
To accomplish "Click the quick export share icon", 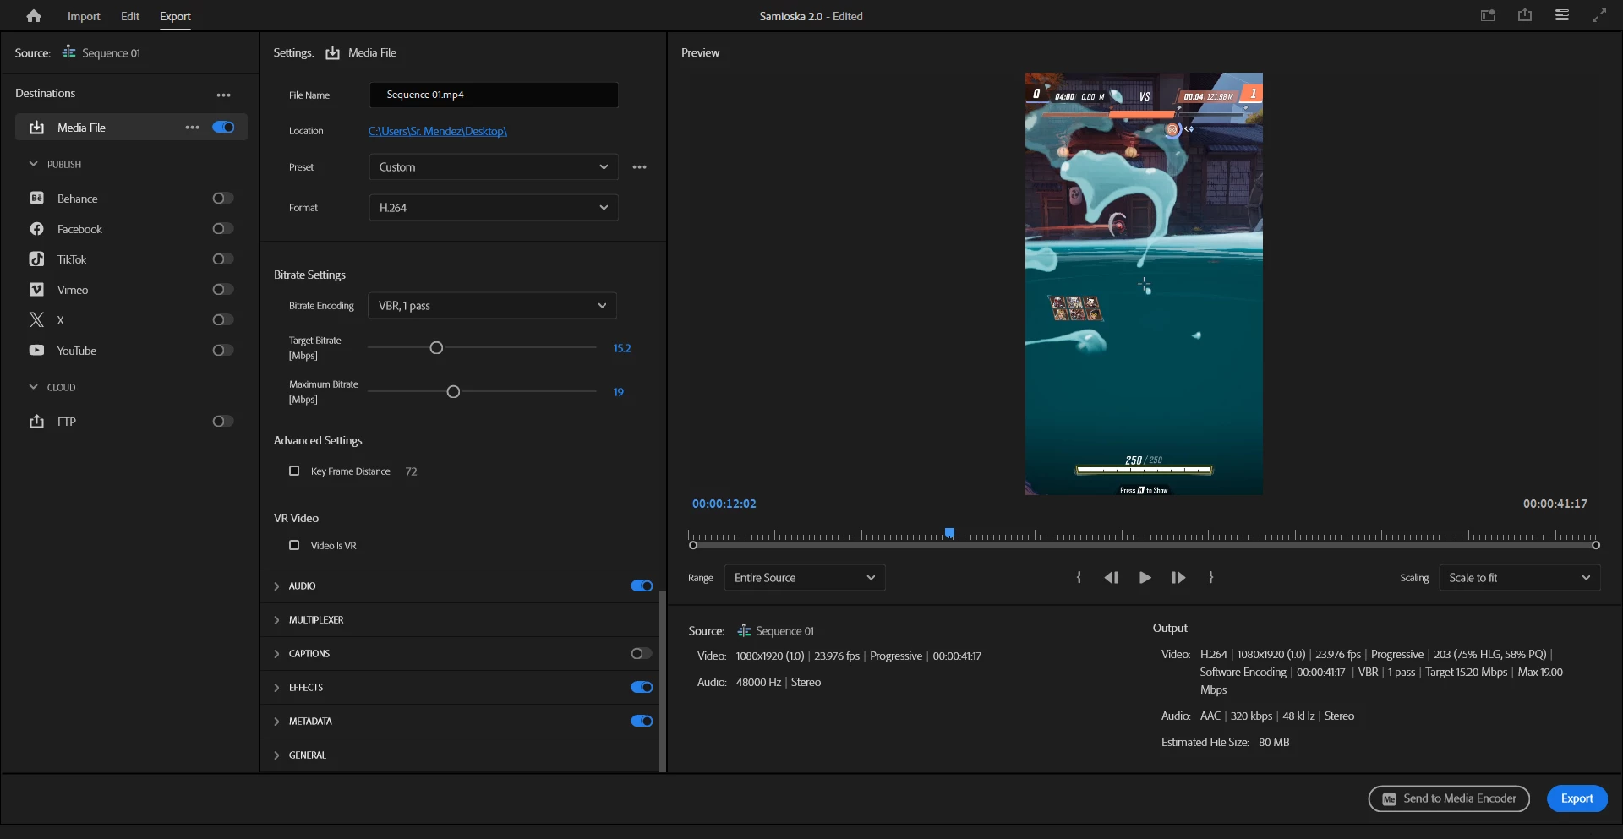I will (x=1525, y=15).
